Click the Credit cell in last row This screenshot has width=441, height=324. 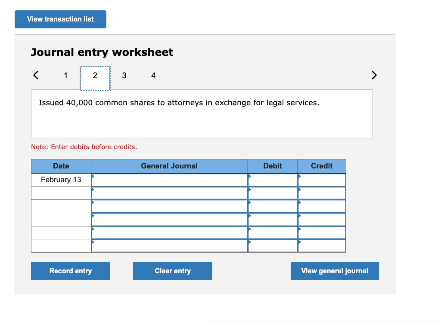pos(322,246)
